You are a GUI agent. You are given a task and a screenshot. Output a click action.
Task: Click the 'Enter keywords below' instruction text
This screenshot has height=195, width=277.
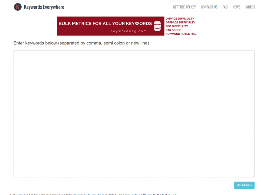(x=81, y=43)
